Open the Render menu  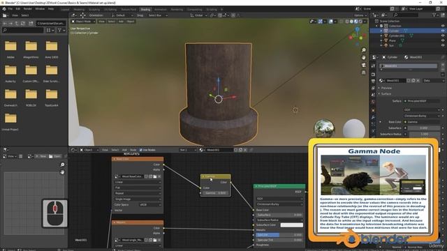pyautogui.click(x=28, y=9)
